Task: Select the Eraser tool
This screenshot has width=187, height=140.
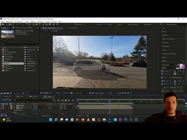Action: (x=50, y=24)
